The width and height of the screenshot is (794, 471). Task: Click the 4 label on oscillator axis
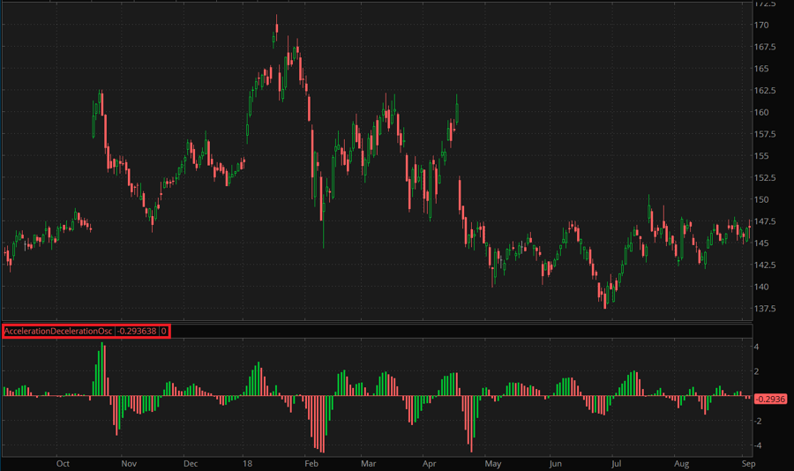[757, 348]
